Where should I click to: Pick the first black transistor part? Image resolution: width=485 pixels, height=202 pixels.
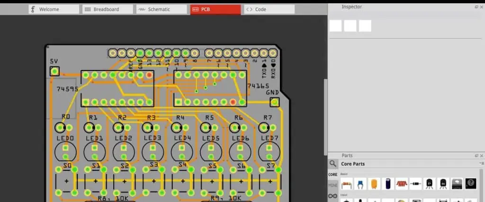point(430,183)
